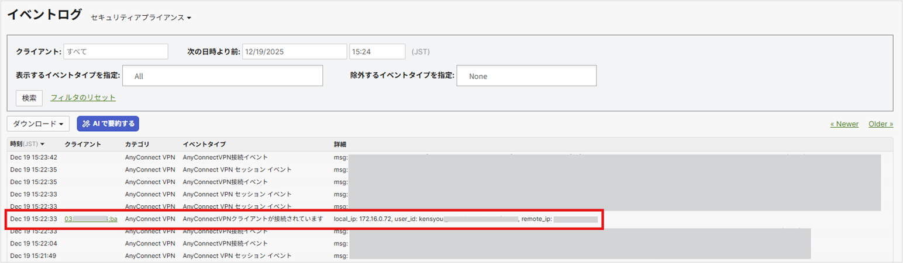The width and height of the screenshot is (903, 263).
Task: Click the クライアント column header
Action: [x=83, y=144]
